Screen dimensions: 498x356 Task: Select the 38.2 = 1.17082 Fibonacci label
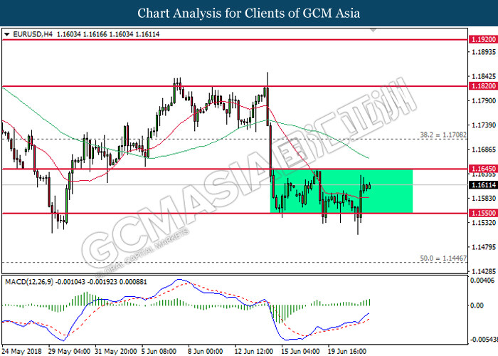point(443,135)
